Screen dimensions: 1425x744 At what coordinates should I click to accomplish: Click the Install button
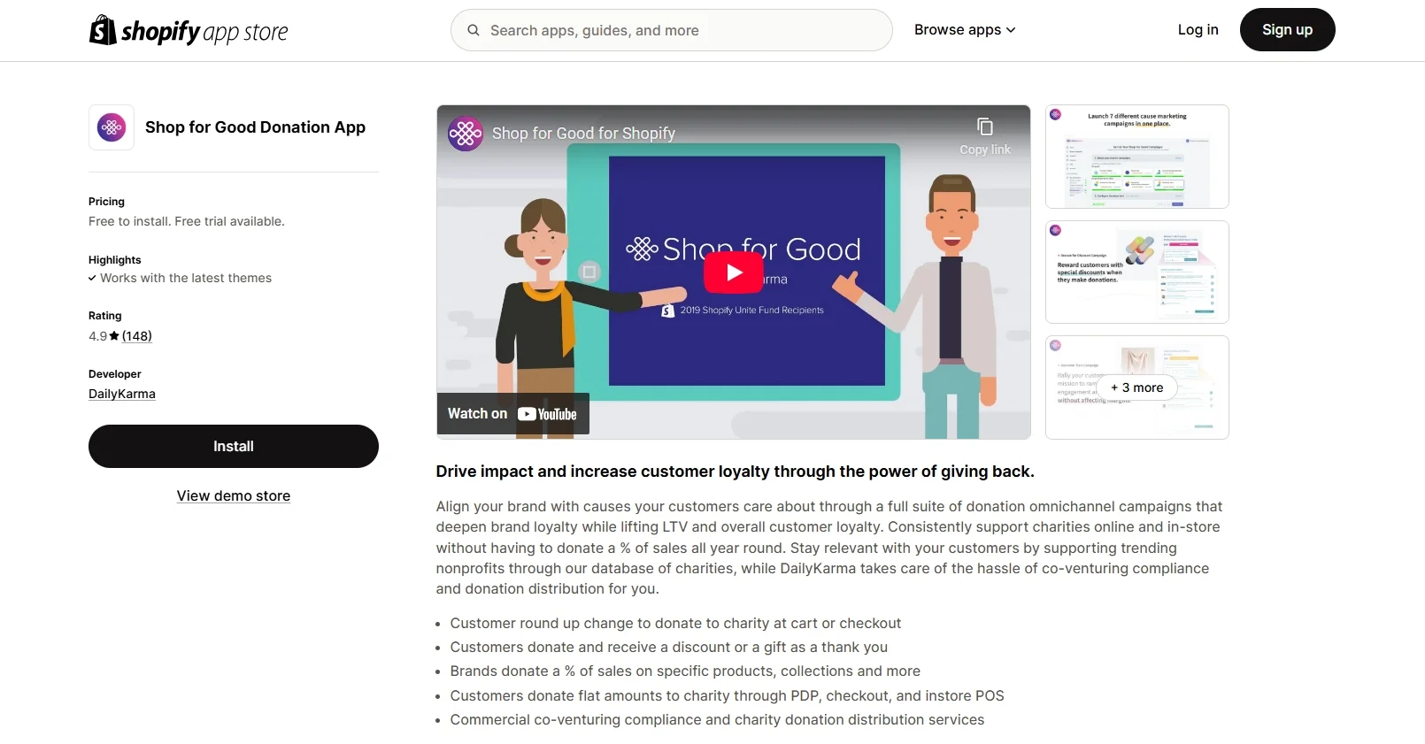click(x=234, y=446)
